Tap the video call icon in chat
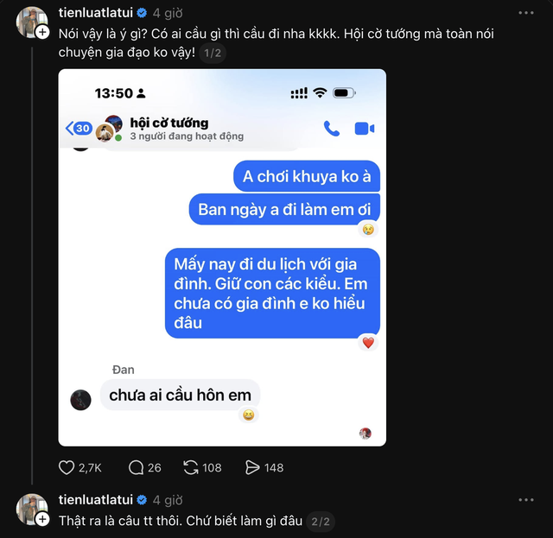Viewport: 553px width, 538px height. point(365,129)
